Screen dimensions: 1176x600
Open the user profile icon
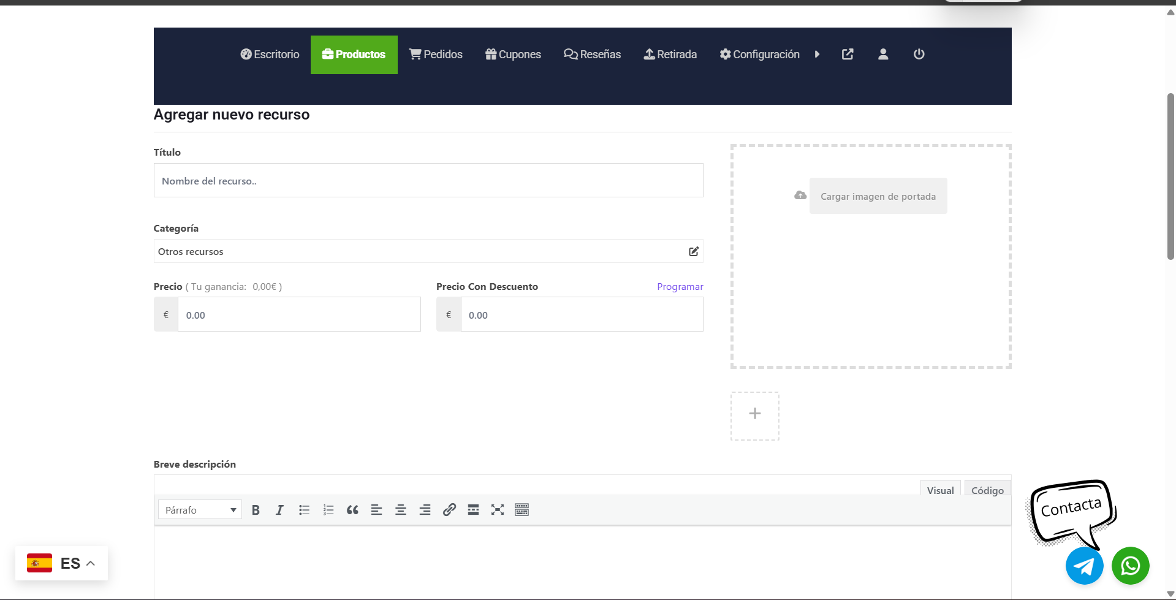[883, 54]
